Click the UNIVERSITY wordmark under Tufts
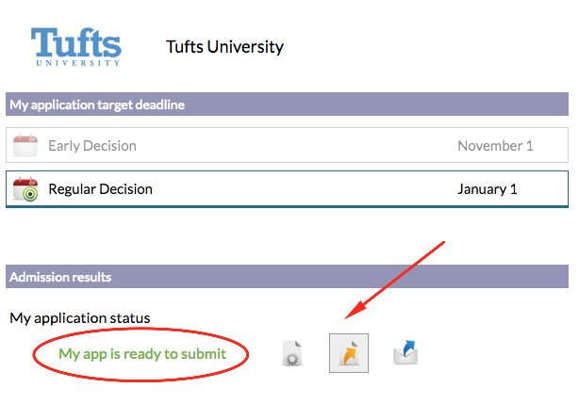This screenshot has width=579, height=420. [78, 63]
